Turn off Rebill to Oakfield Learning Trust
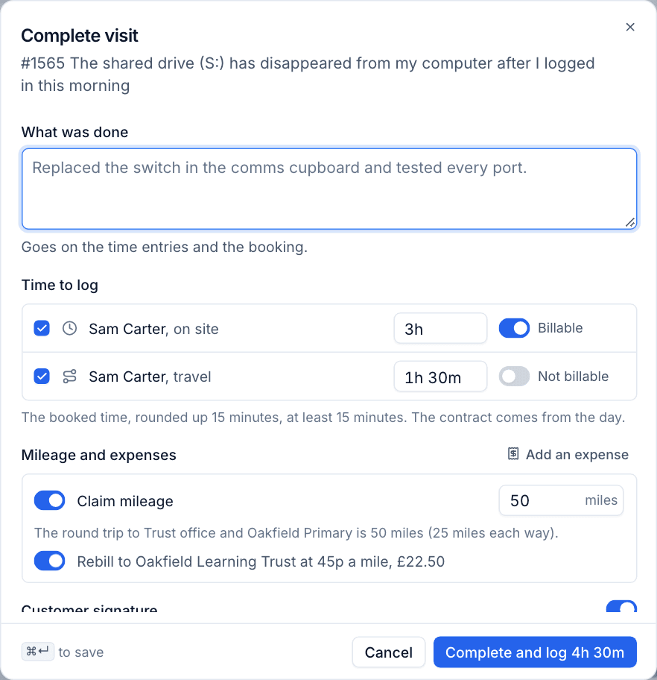Viewport: 657px width, 680px height. pyautogui.click(x=49, y=561)
